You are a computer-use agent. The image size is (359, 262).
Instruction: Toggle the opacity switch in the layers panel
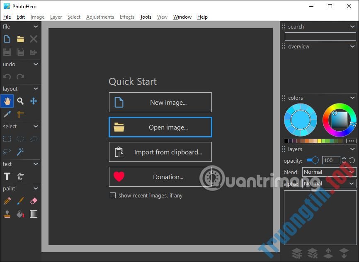313,160
